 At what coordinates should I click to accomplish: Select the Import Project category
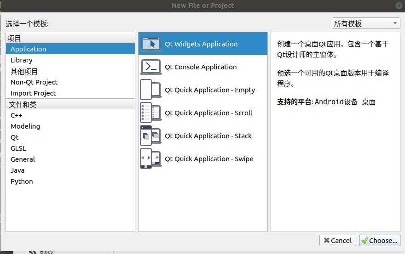70,93
